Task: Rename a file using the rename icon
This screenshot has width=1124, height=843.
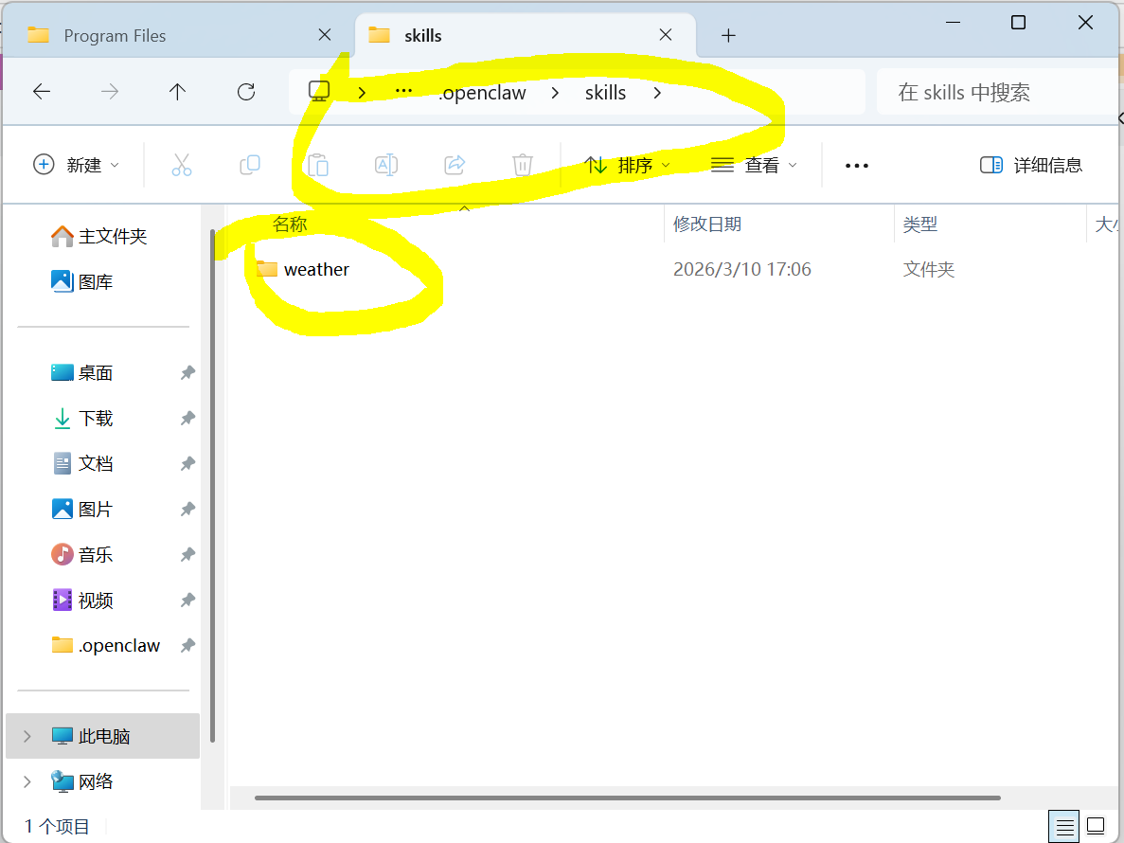Action: click(385, 164)
